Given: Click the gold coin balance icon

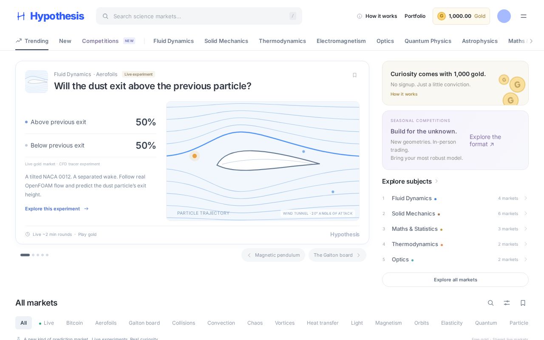Looking at the screenshot, I should click(x=442, y=16).
